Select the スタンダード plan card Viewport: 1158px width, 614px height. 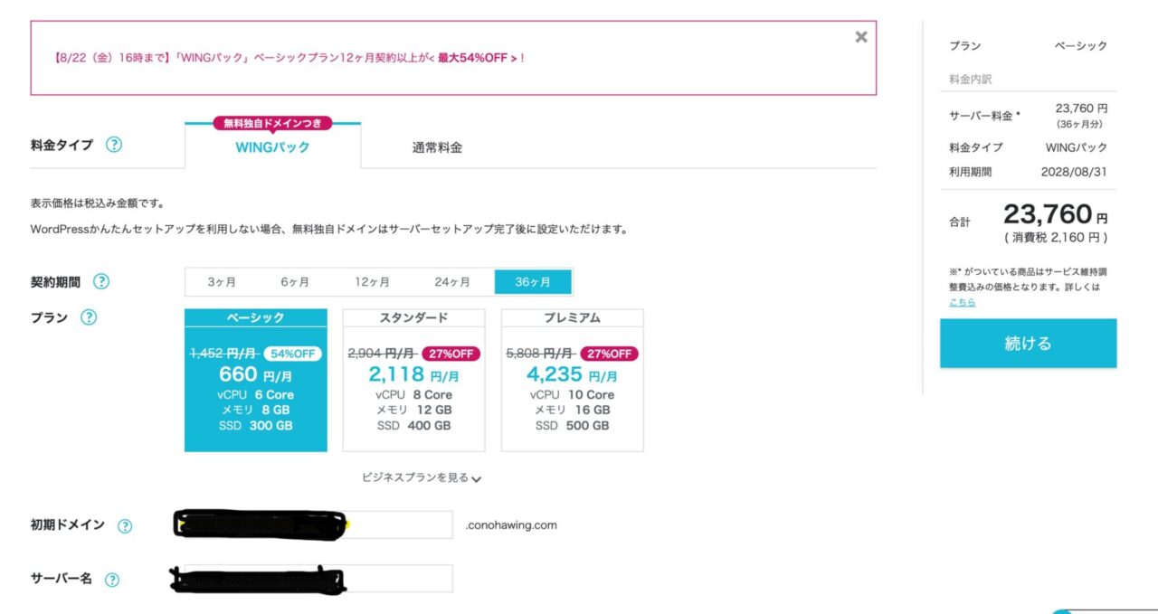413,380
